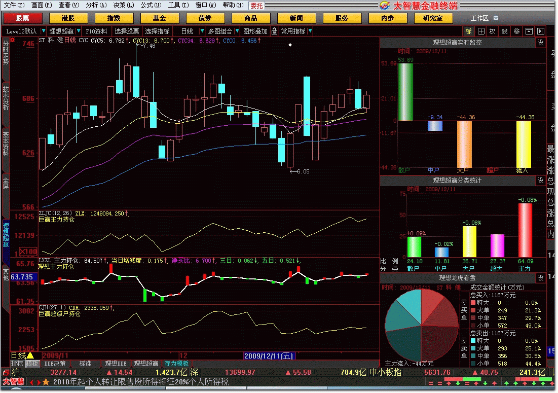
Task: Open the 工具 menu
Action: [178, 5]
